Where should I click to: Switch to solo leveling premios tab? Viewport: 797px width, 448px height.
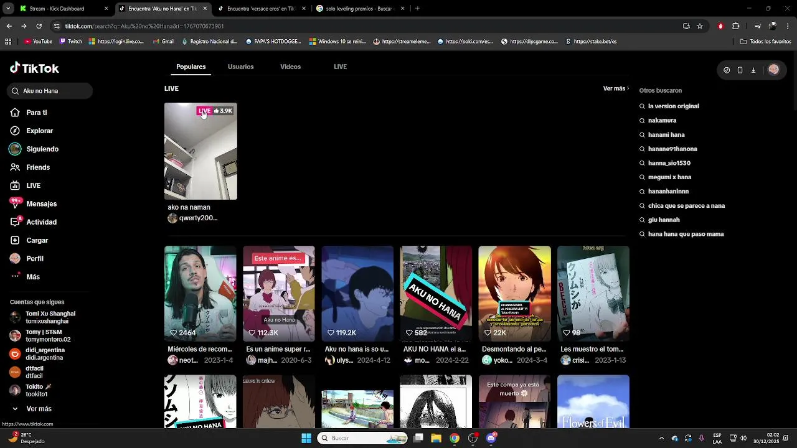click(359, 9)
